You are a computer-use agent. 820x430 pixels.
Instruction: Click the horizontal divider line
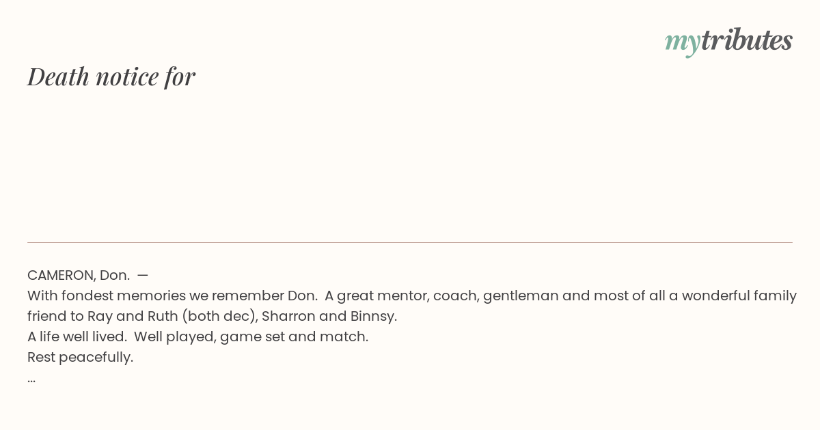click(410, 242)
